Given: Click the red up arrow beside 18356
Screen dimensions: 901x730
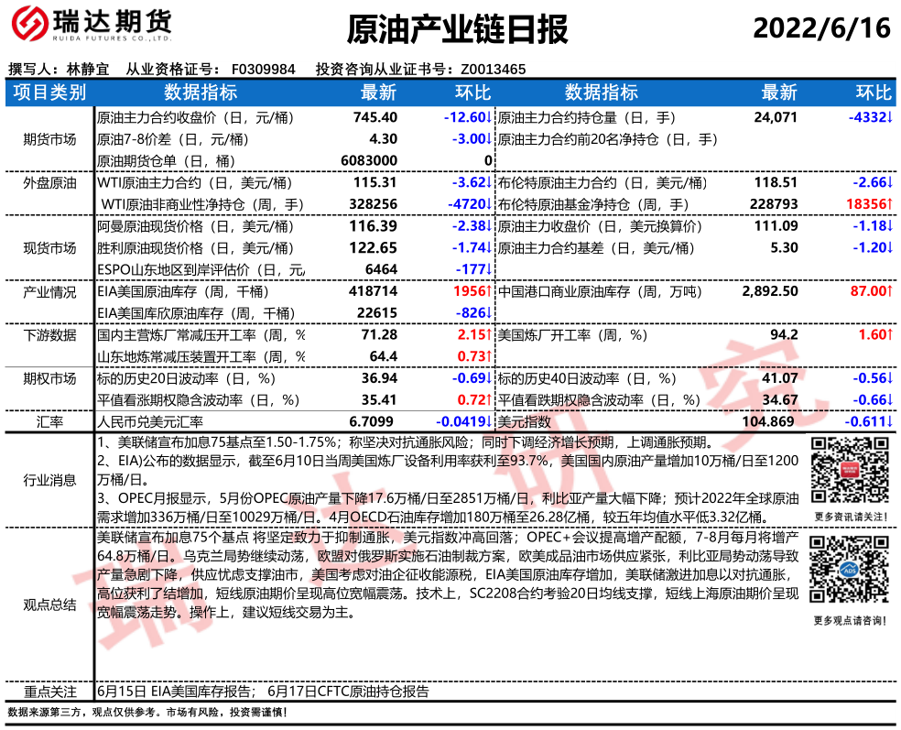Looking at the screenshot, I should point(889,204).
